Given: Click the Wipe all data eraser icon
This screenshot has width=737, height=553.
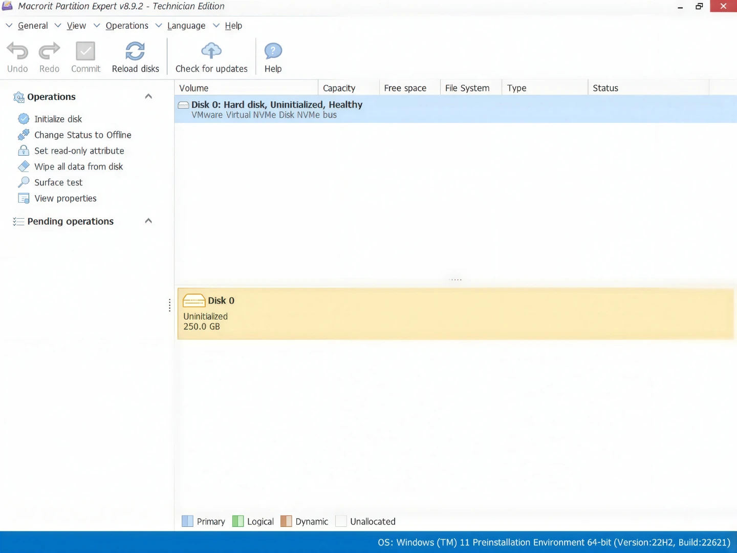Looking at the screenshot, I should coord(24,166).
